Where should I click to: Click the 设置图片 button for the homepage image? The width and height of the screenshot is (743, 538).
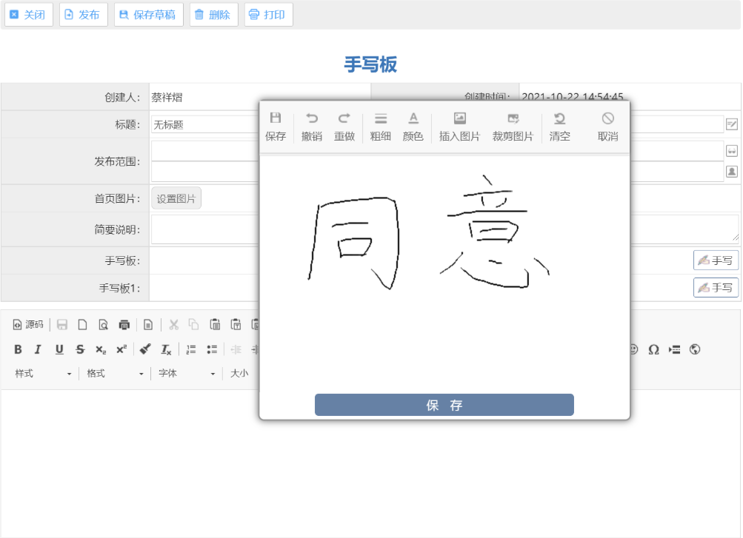coord(176,198)
